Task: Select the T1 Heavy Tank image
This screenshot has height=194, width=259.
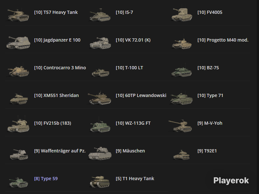Action: 100,182
